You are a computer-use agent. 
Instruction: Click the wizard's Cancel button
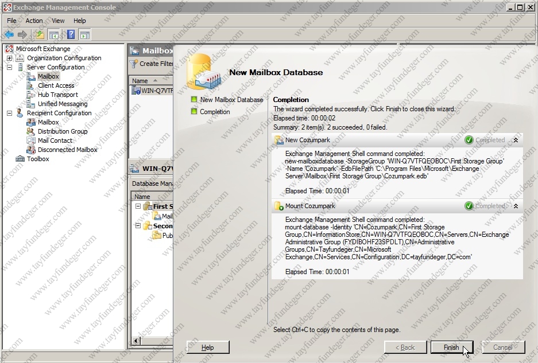click(x=503, y=348)
